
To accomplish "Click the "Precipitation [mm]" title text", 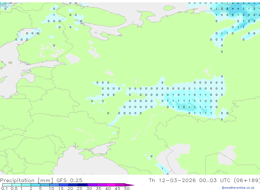I will pyautogui.click(x=27, y=180).
